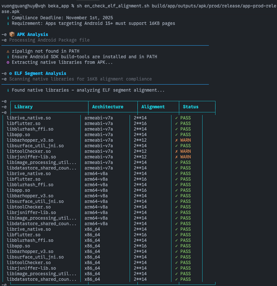Click the ELF Segment Analysis heading text
The image size is (277, 286).
point(40,73)
